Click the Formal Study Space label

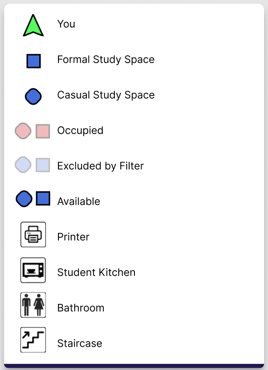pyautogui.click(x=106, y=60)
